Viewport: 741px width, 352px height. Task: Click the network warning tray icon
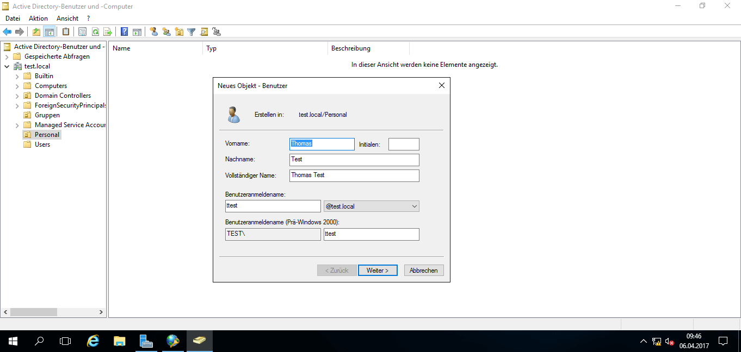[x=657, y=342]
